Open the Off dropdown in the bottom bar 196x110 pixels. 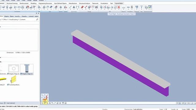click(185, 103)
